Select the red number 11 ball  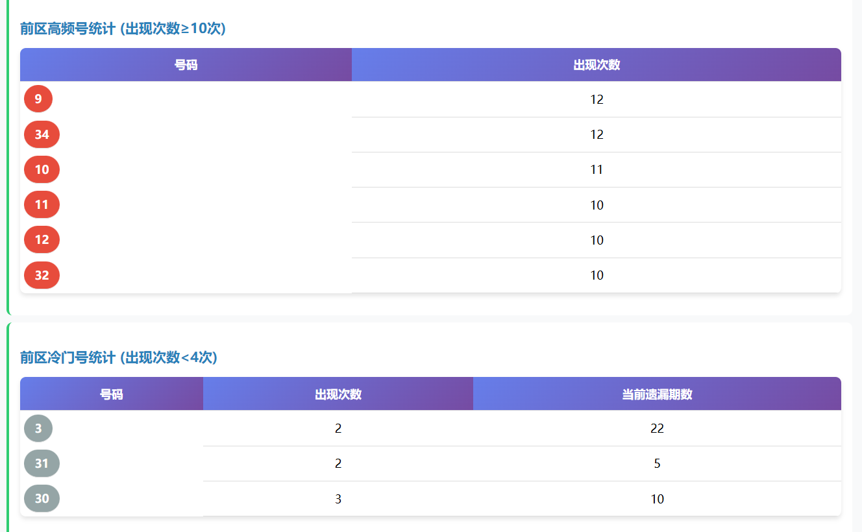pyautogui.click(x=42, y=205)
